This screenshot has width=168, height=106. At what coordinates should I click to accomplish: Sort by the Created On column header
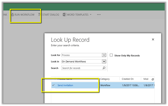(128, 79)
